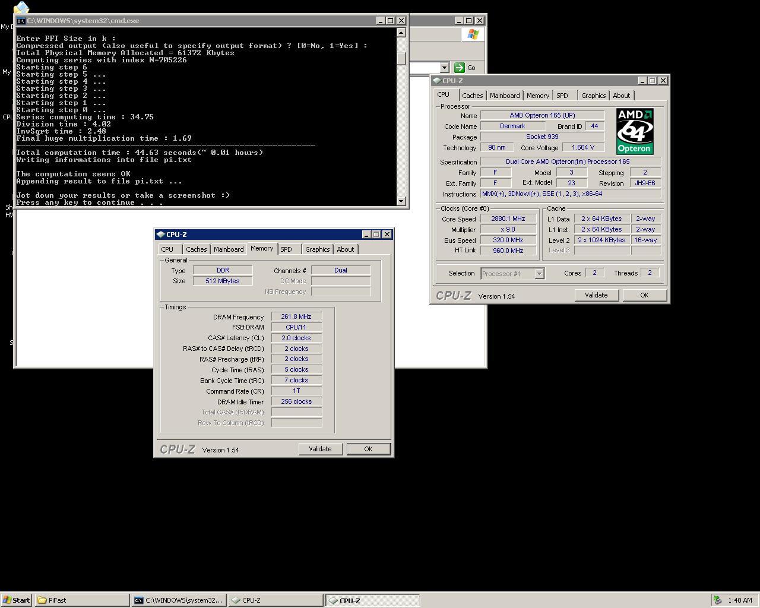Open About tab in the CPU-Z processor window
Viewport: 760px width, 608px height.
coord(622,96)
